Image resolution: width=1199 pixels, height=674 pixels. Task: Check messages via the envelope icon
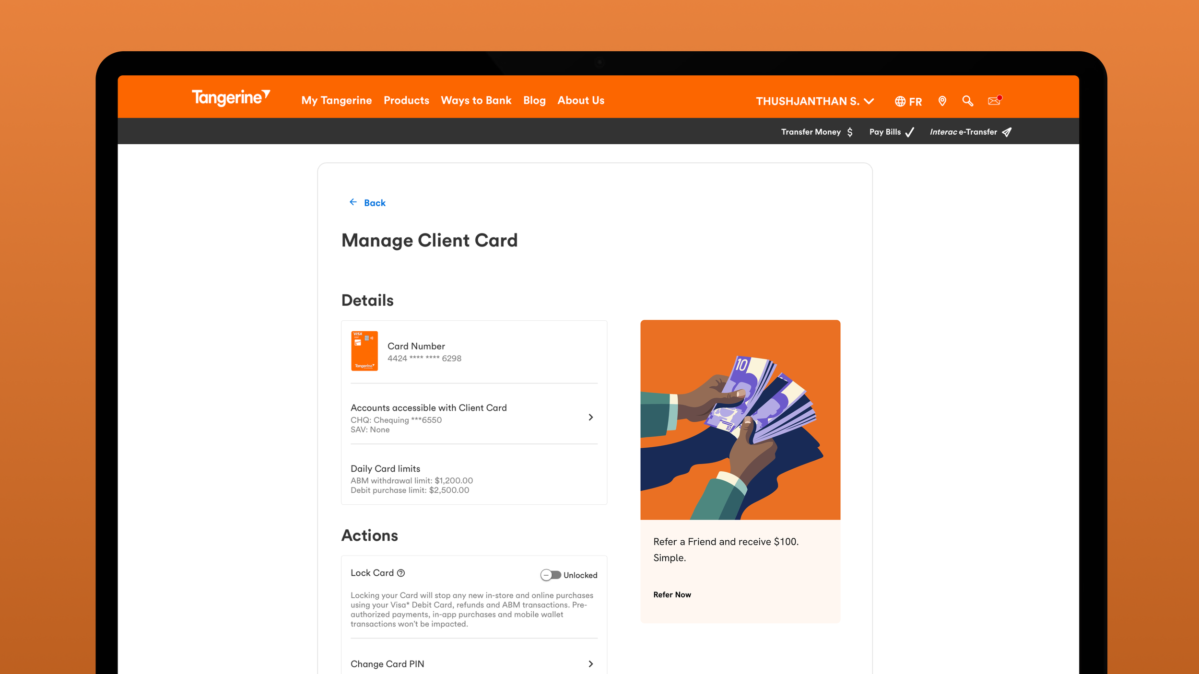point(994,101)
